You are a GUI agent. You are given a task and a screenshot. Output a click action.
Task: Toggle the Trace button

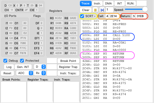click(x=86, y=3)
